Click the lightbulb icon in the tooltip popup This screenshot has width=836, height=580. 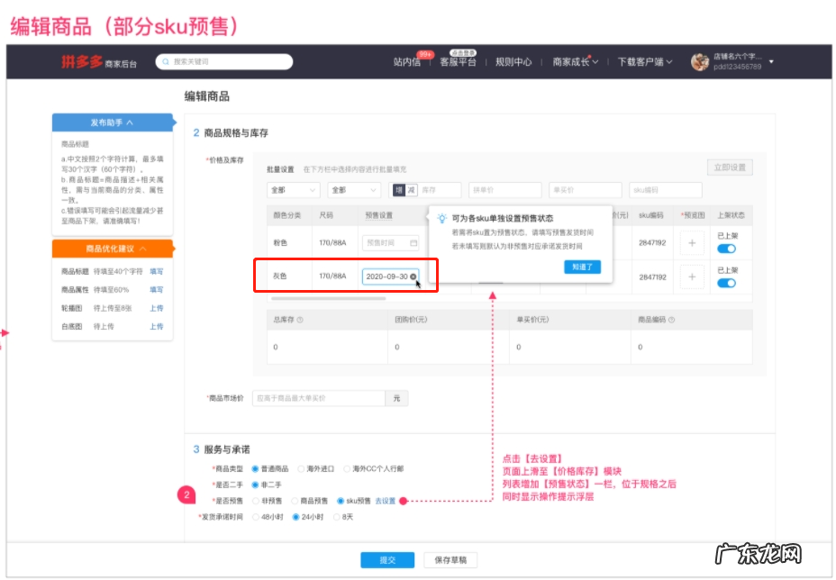441,219
